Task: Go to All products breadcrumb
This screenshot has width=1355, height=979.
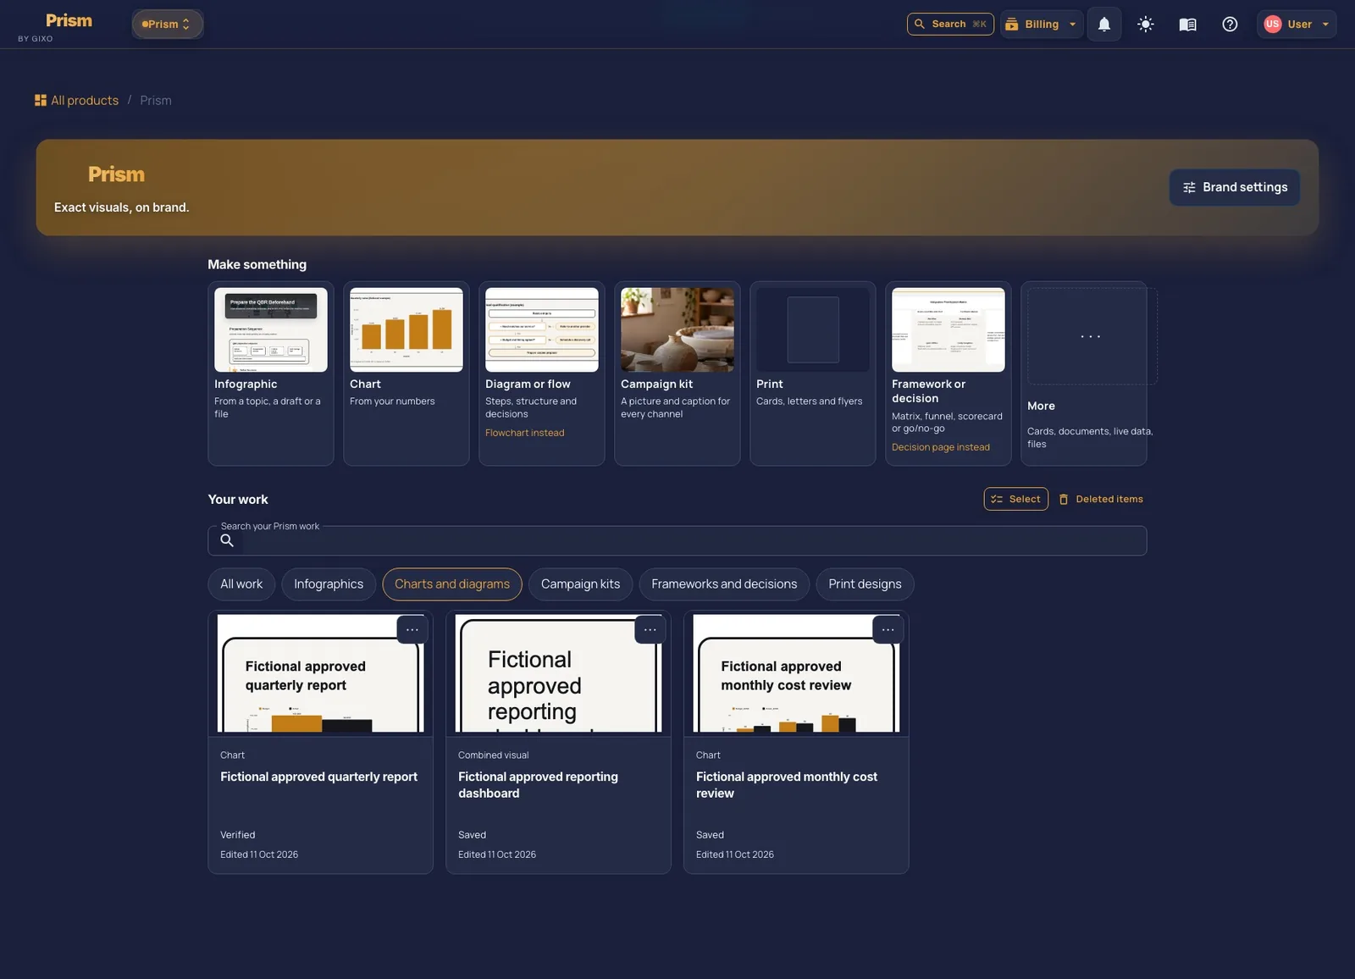Action: point(85,101)
